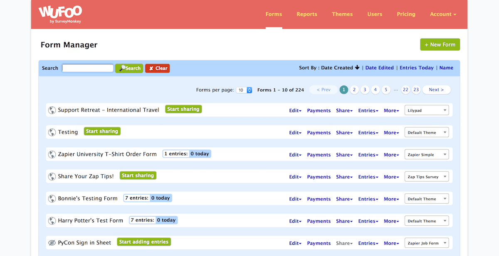The height and width of the screenshot is (256, 499).
Task: Click current page 1 indicator
Action: point(344,90)
